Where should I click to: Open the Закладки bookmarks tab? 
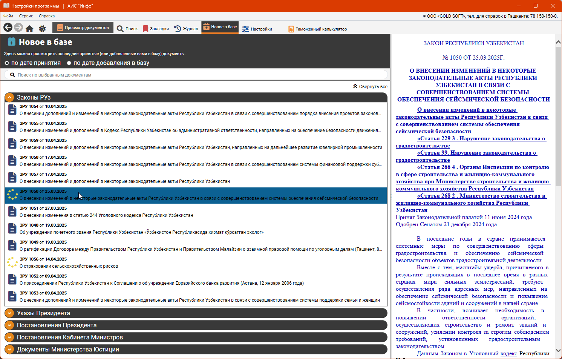156,29
